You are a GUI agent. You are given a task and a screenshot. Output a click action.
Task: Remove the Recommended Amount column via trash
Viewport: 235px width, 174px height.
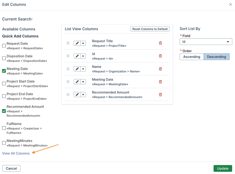click(160, 95)
